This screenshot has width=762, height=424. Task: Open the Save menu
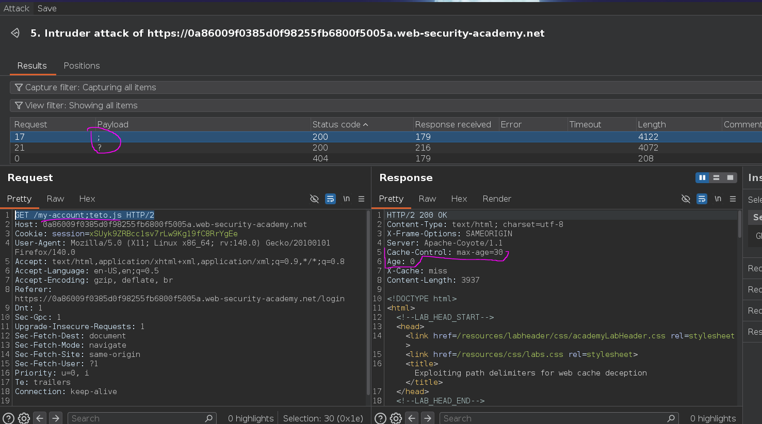pos(47,8)
